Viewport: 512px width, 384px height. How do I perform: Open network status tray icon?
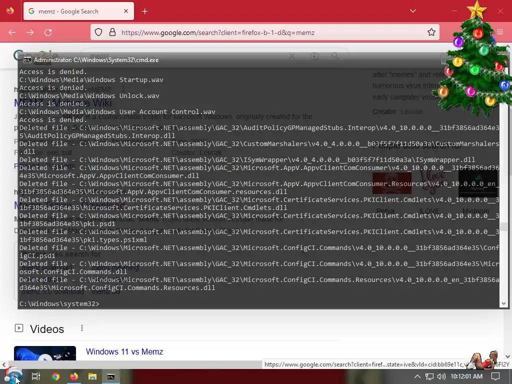point(429,376)
